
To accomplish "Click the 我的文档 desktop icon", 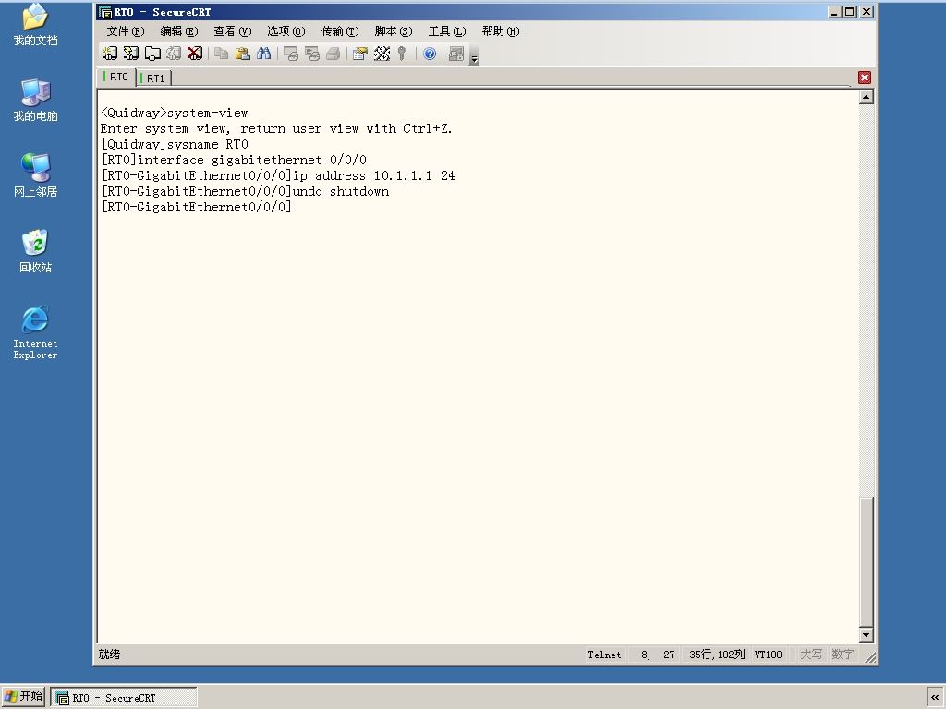I will coord(36,24).
